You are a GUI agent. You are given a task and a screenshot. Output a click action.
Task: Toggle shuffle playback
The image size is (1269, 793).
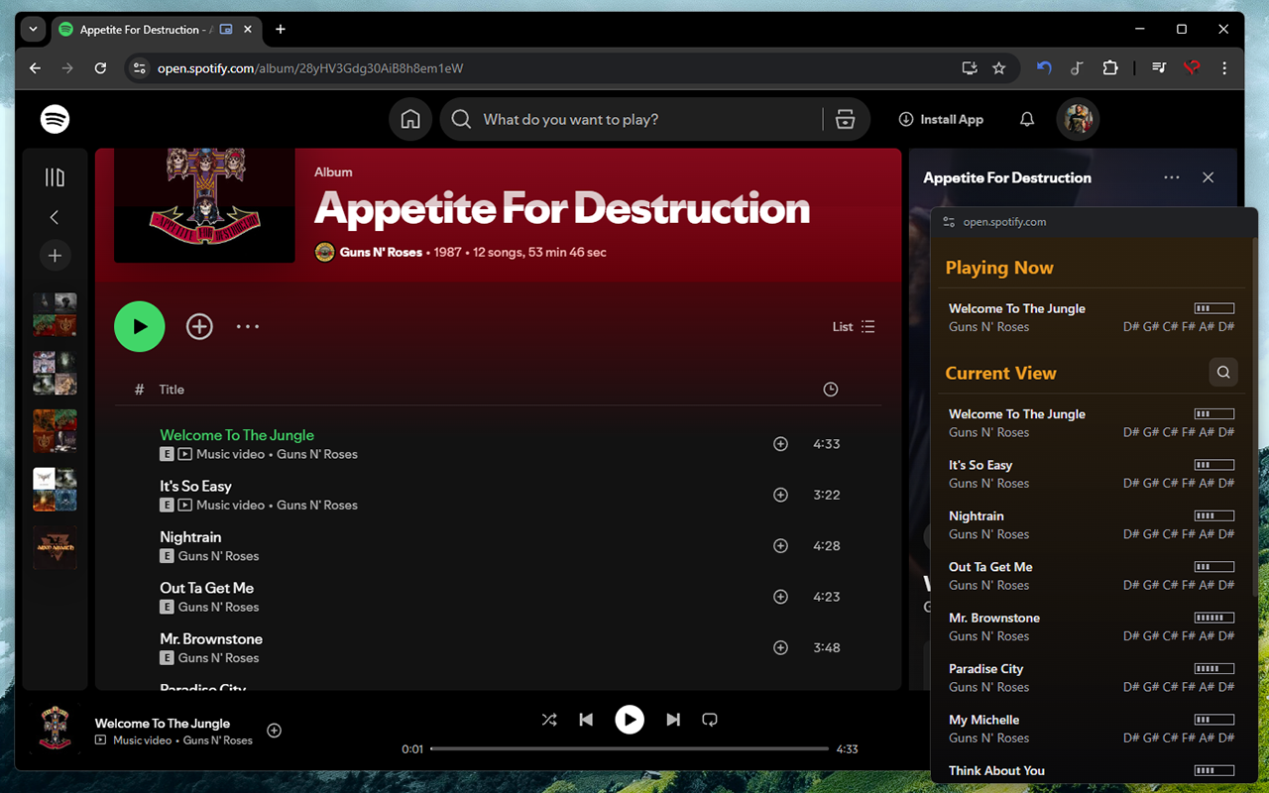point(549,720)
